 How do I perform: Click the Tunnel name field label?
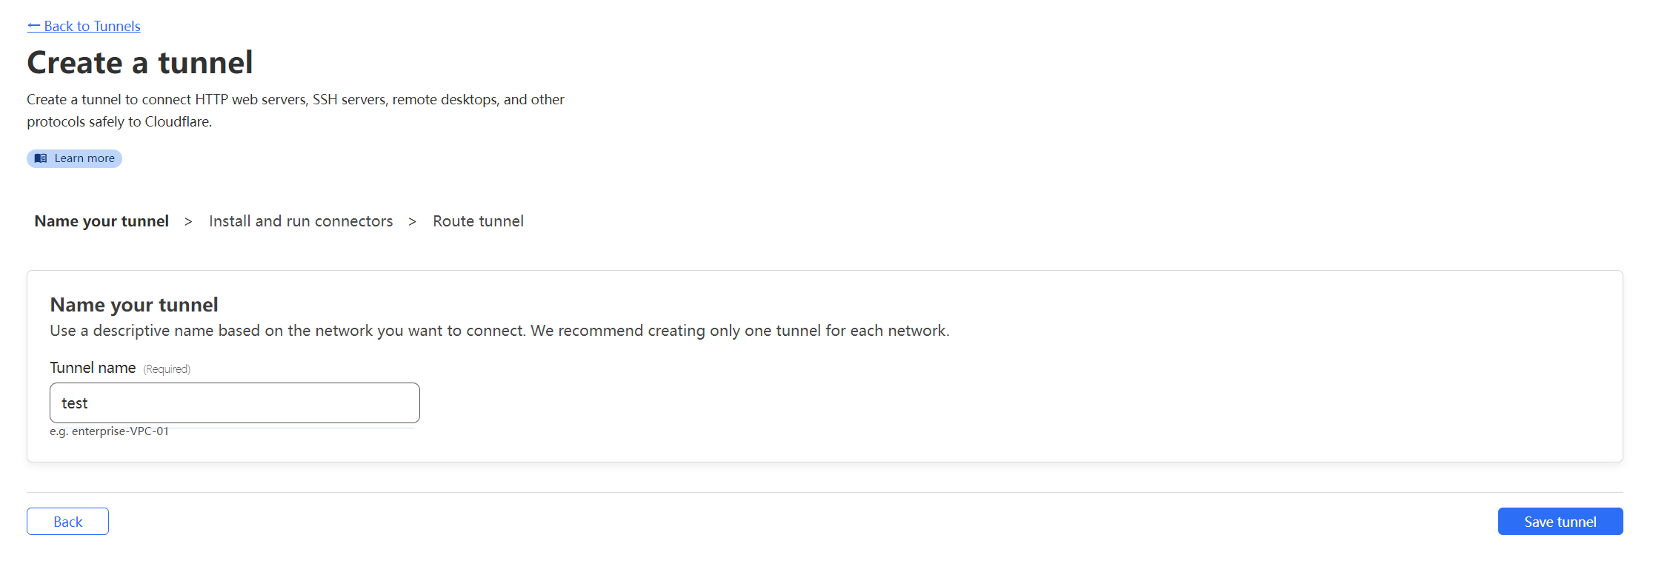tap(93, 368)
